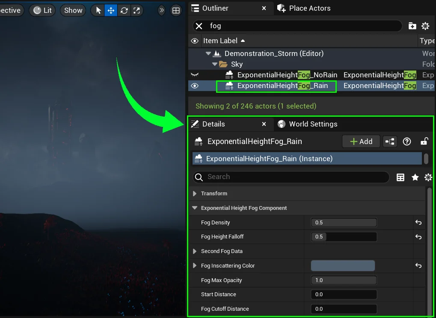Screen dimensions: 436x318
Task: Click the Fog Density value field
Action: coord(344,223)
